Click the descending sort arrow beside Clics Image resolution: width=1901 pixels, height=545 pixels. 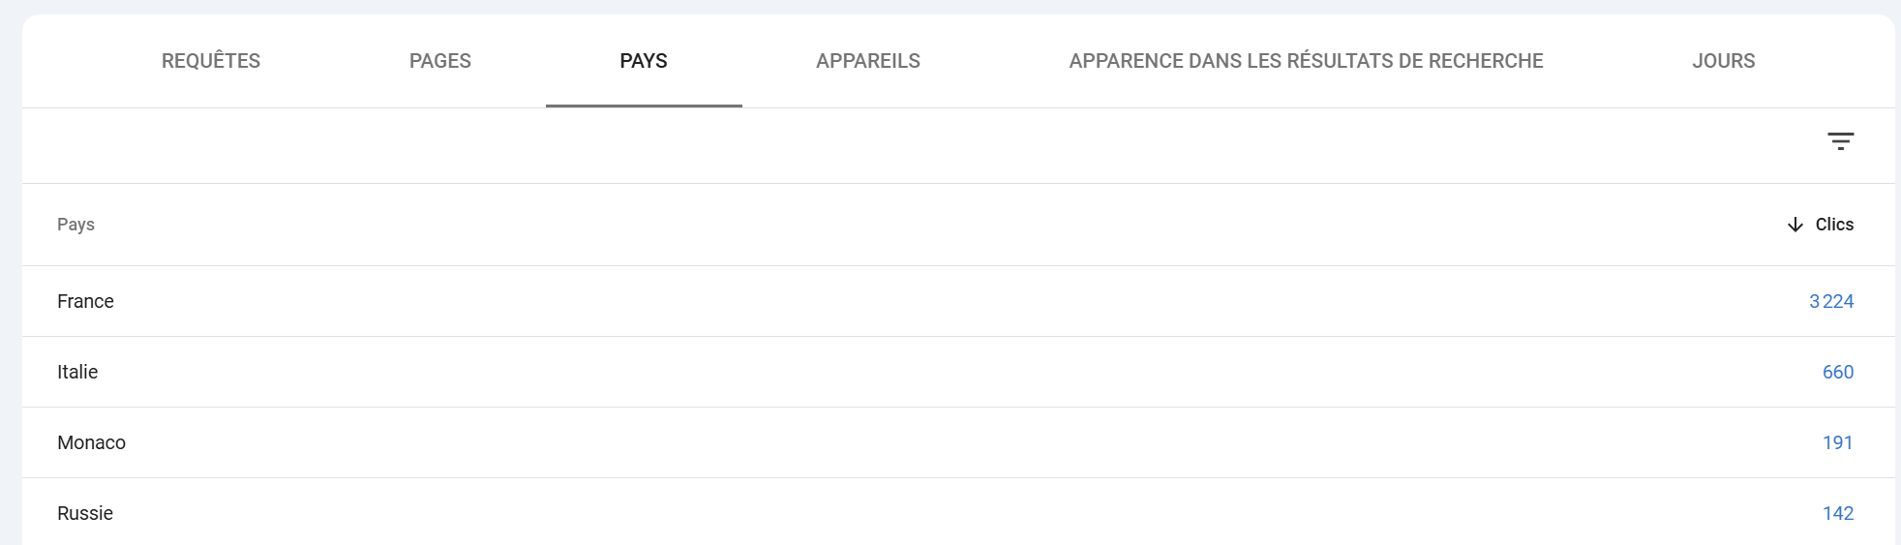(x=1795, y=225)
